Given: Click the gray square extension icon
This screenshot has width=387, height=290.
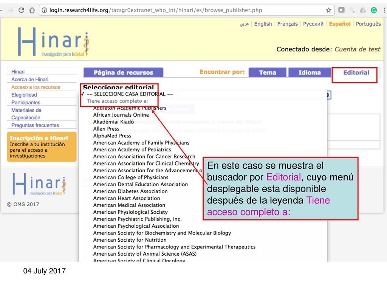Looking at the screenshot, I should pos(341,10).
